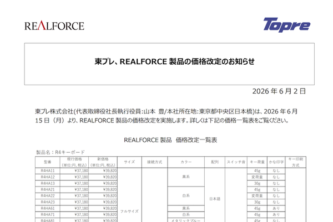
Task: Click model number R4HA61
Action: [48, 208]
